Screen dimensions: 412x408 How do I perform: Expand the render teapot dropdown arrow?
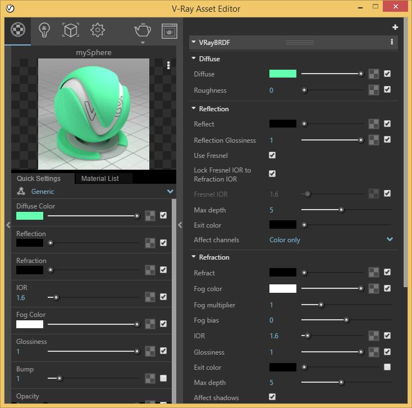click(x=143, y=43)
